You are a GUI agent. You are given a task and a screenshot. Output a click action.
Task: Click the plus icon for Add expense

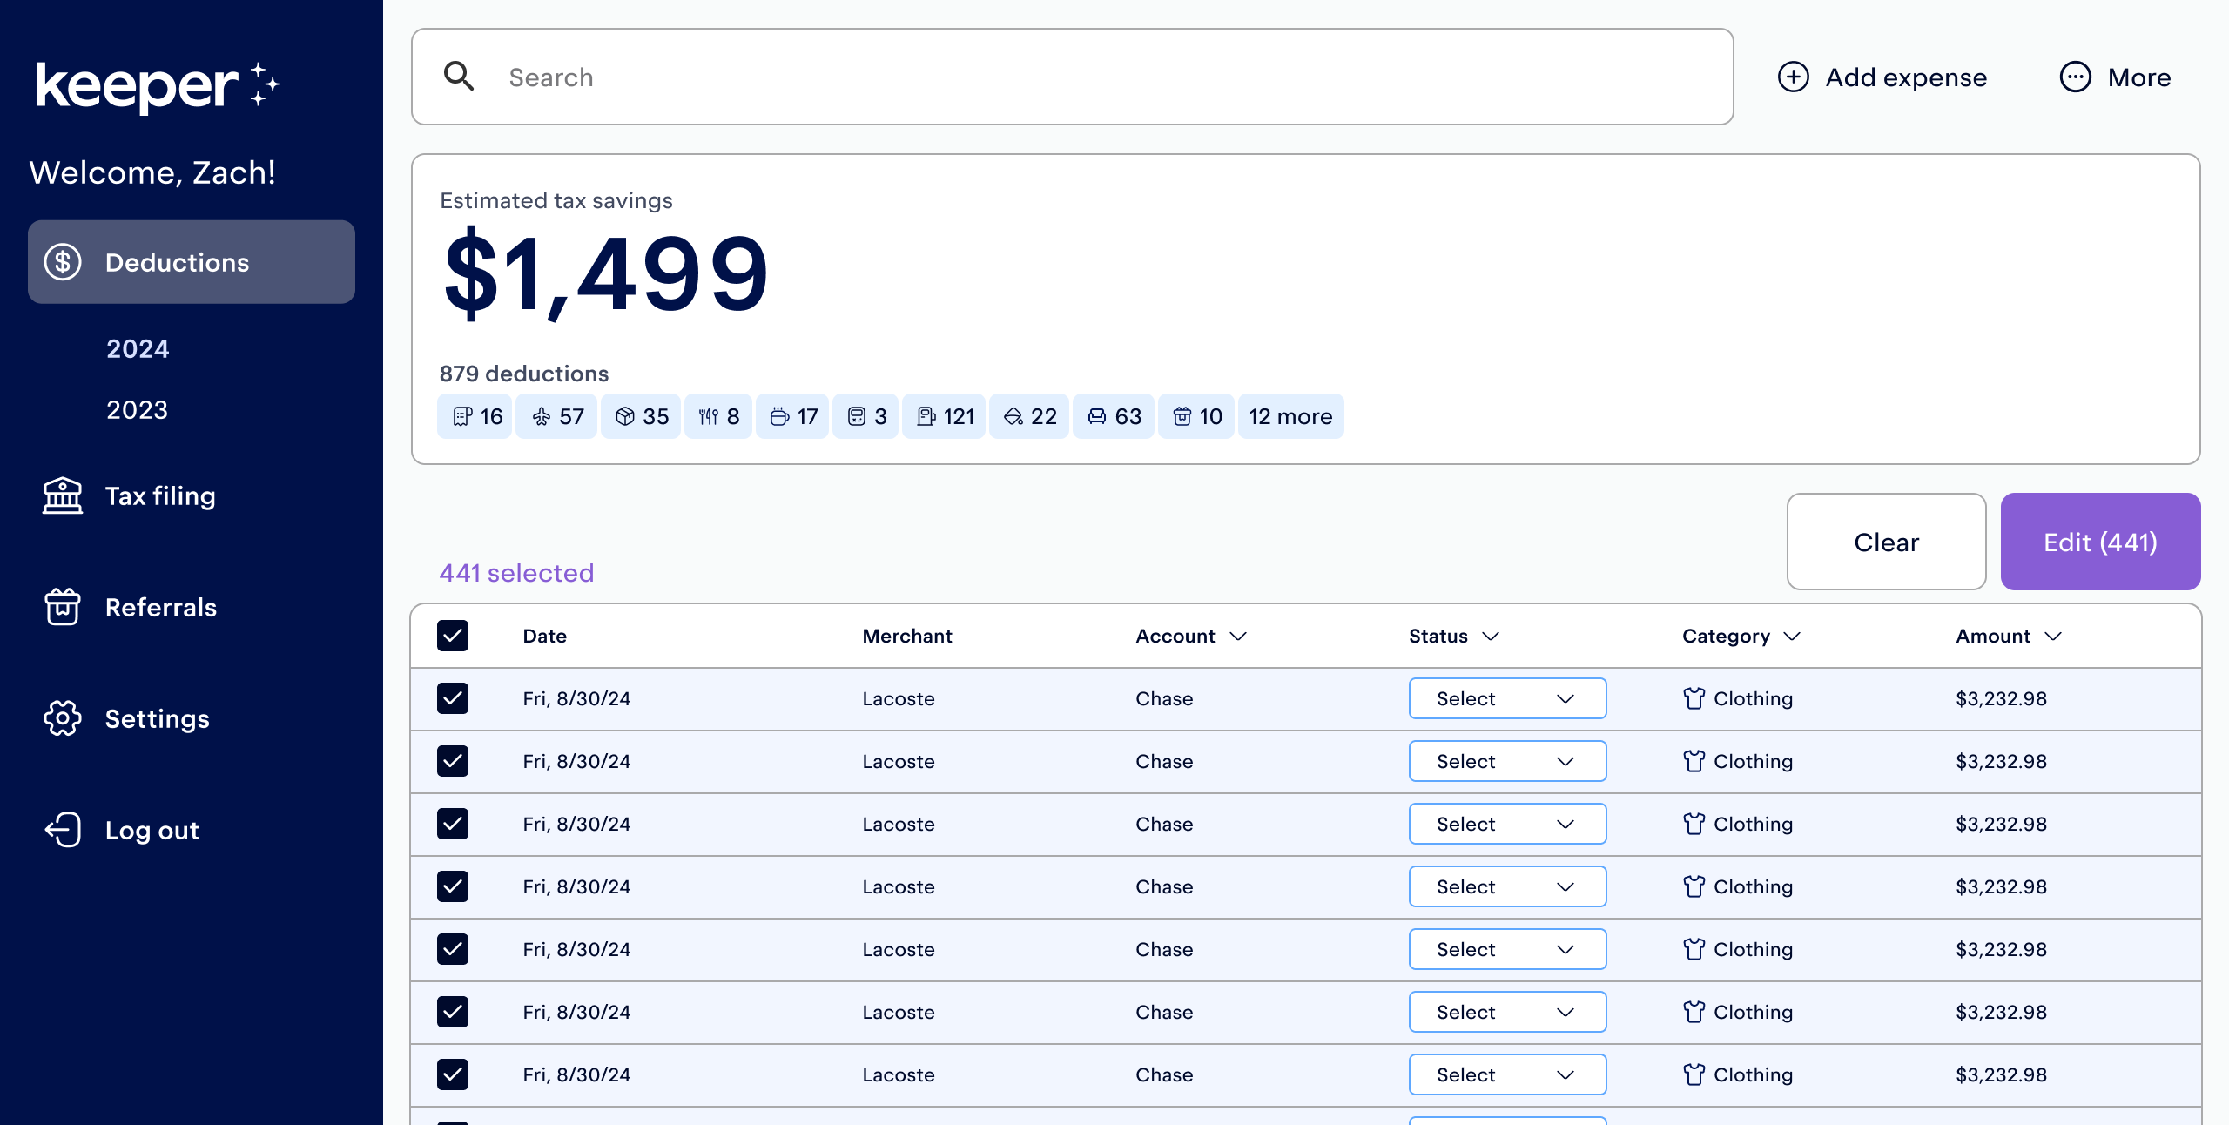coord(1793,77)
